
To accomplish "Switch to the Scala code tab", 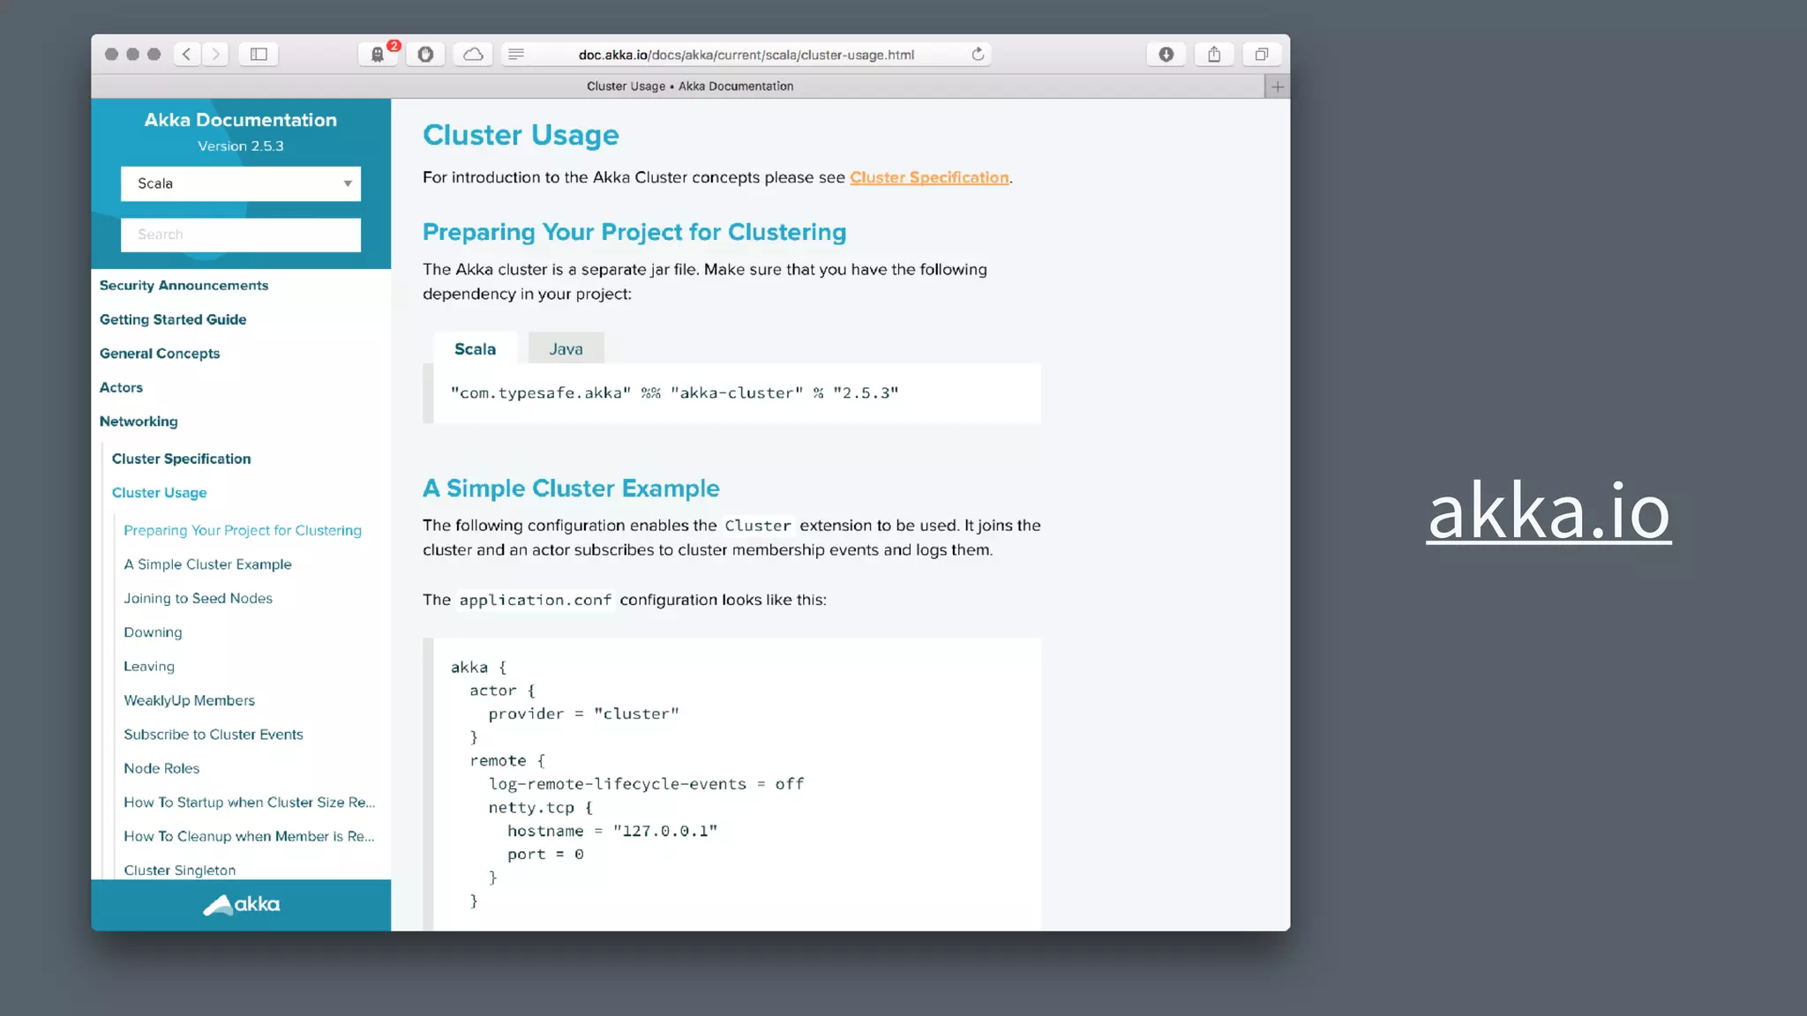I will (475, 349).
